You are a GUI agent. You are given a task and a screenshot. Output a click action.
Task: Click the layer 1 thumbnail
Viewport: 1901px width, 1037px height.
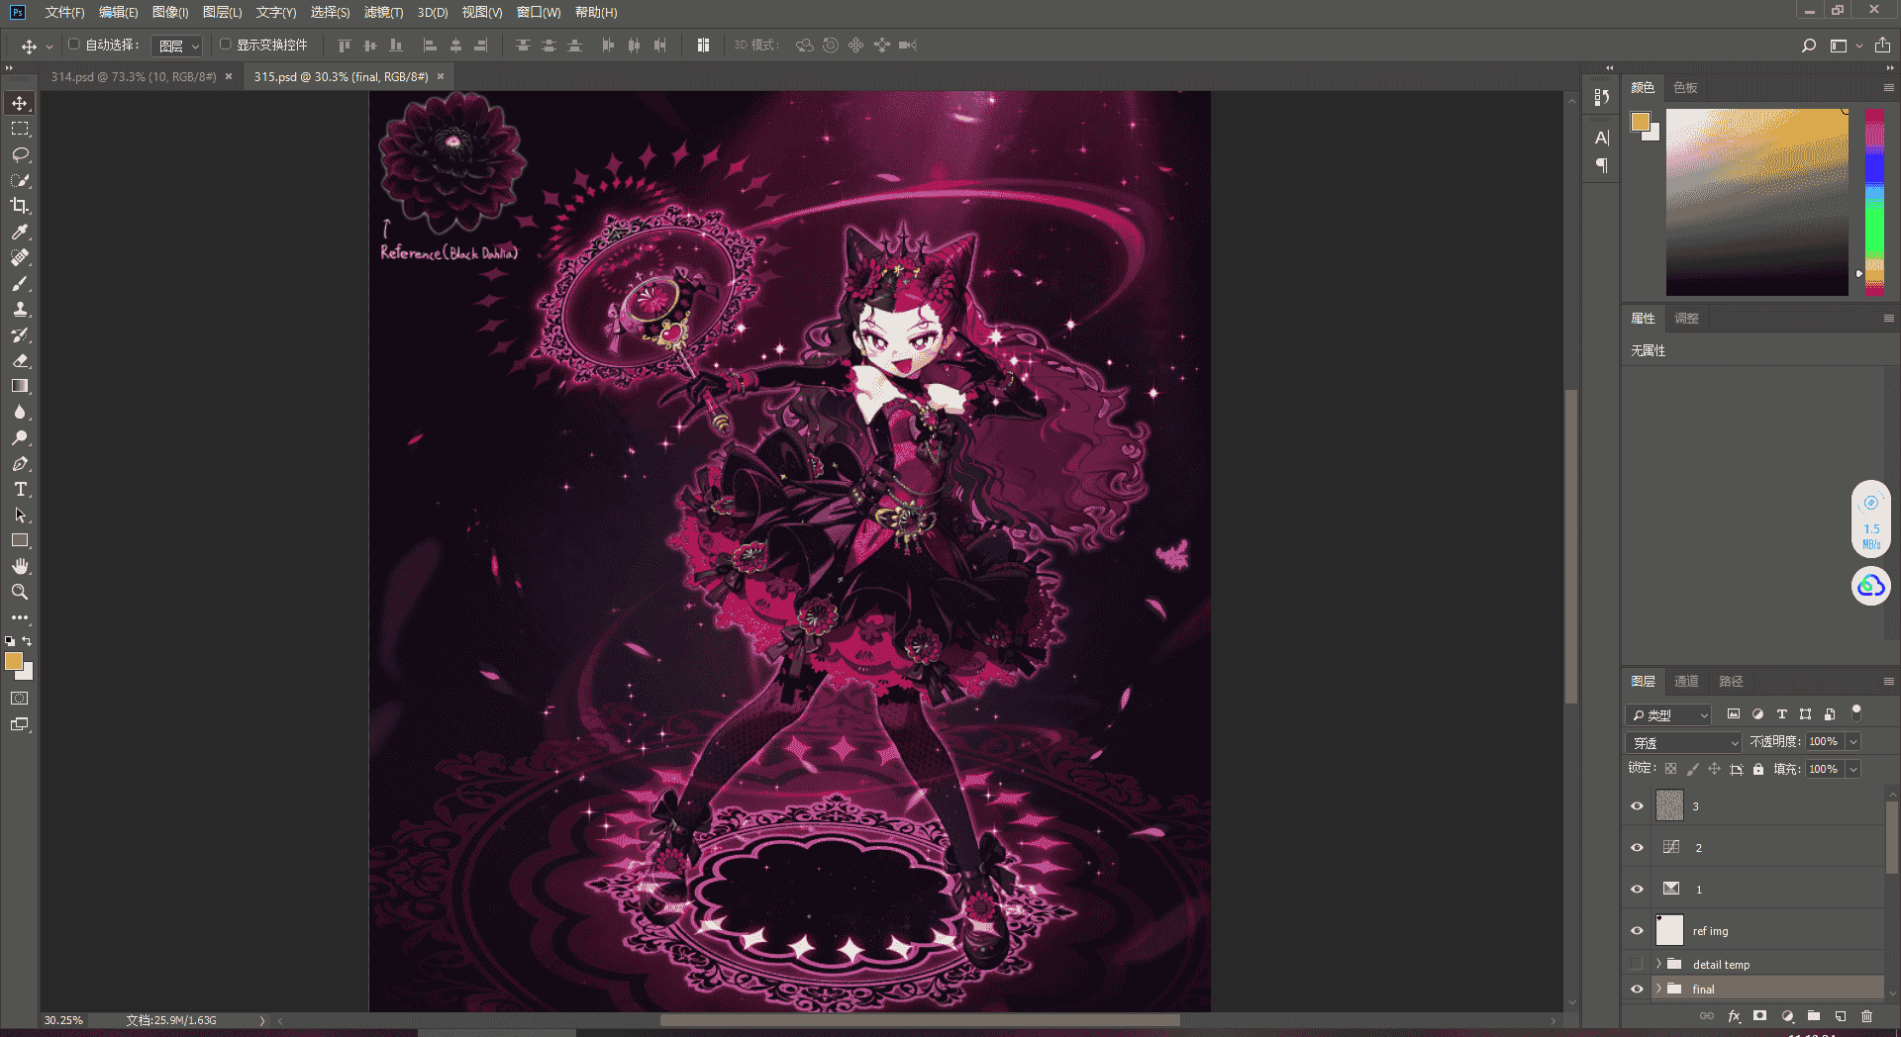click(x=1671, y=889)
